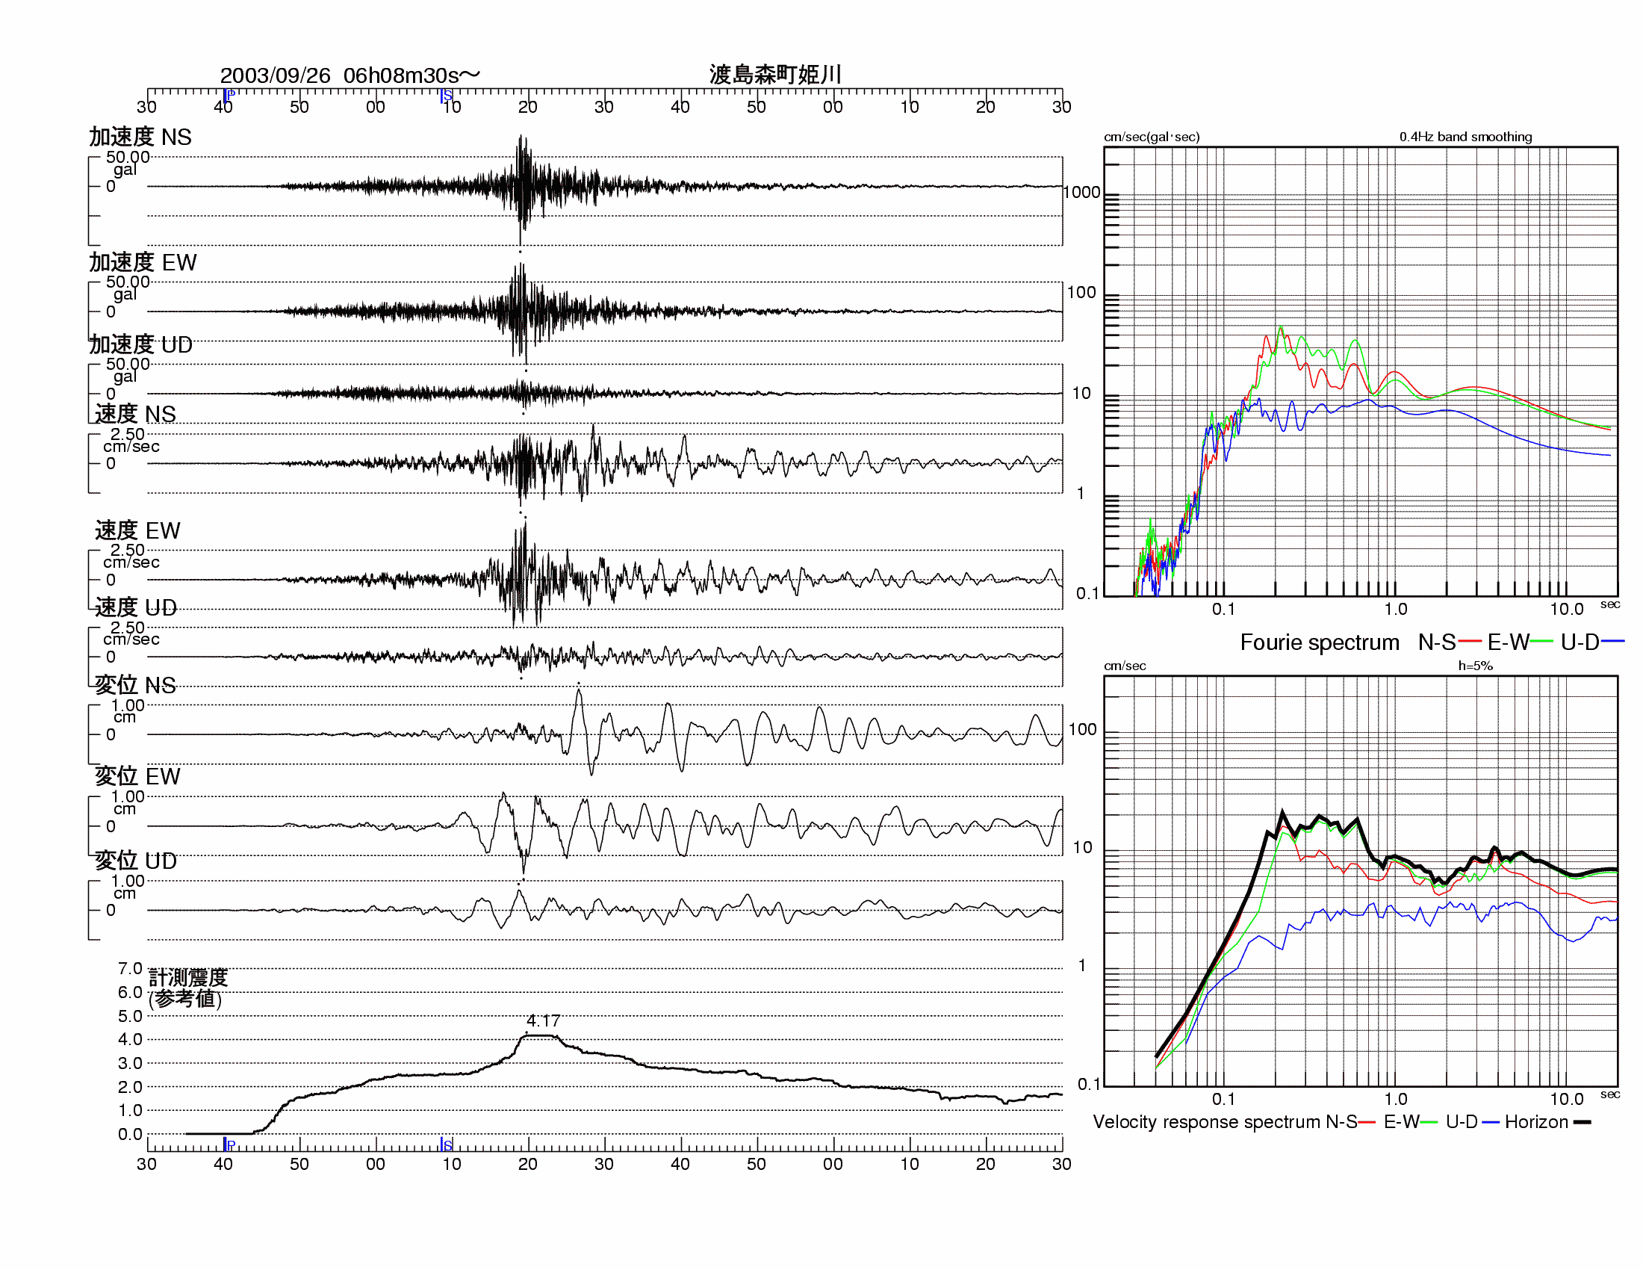Select the 加速度 NS trace label
1643x1270 pixels.
point(140,137)
